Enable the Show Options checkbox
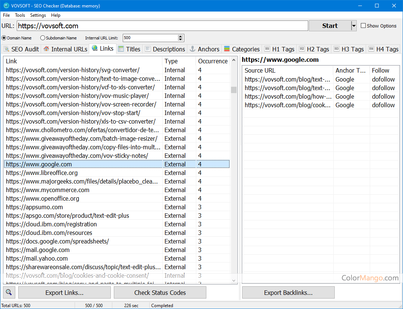Image resolution: width=403 pixels, height=309 pixels. point(363,26)
